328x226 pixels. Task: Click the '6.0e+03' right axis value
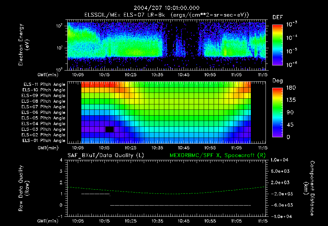[280, 171]
